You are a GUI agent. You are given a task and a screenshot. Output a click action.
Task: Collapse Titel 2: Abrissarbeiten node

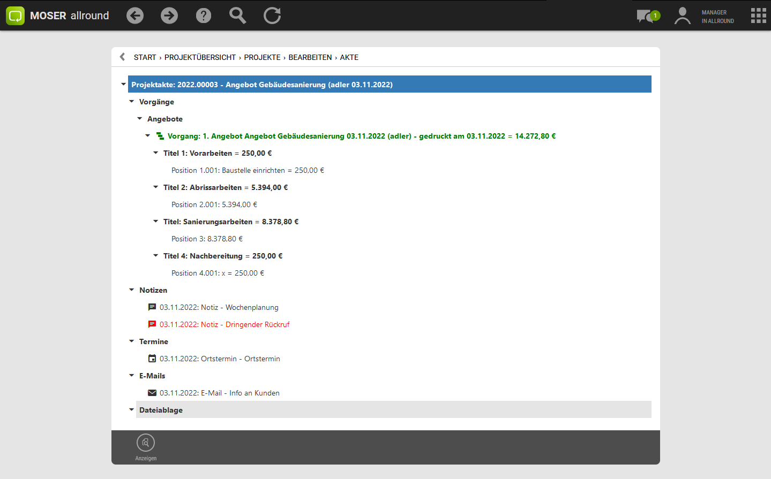point(156,187)
